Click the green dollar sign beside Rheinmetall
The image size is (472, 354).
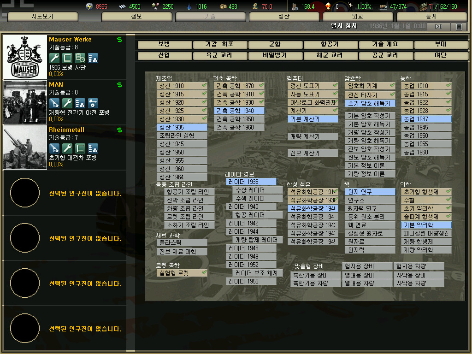(119, 130)
